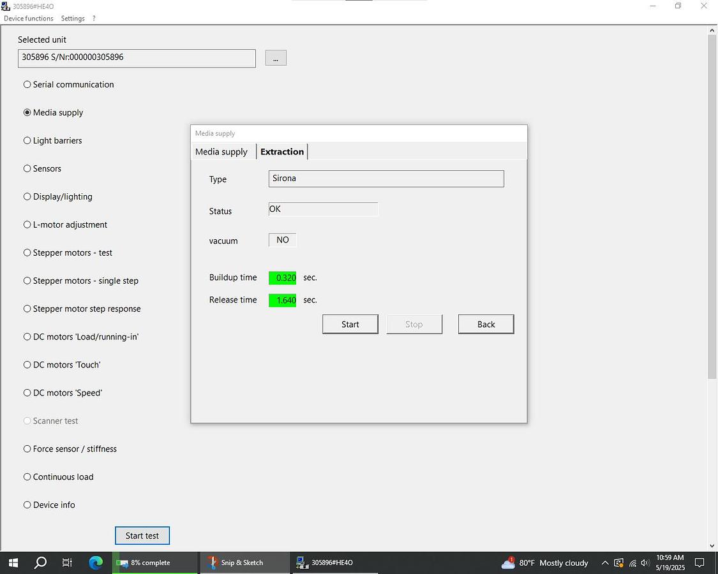Open the Device functions menu

tap(29, 18)
